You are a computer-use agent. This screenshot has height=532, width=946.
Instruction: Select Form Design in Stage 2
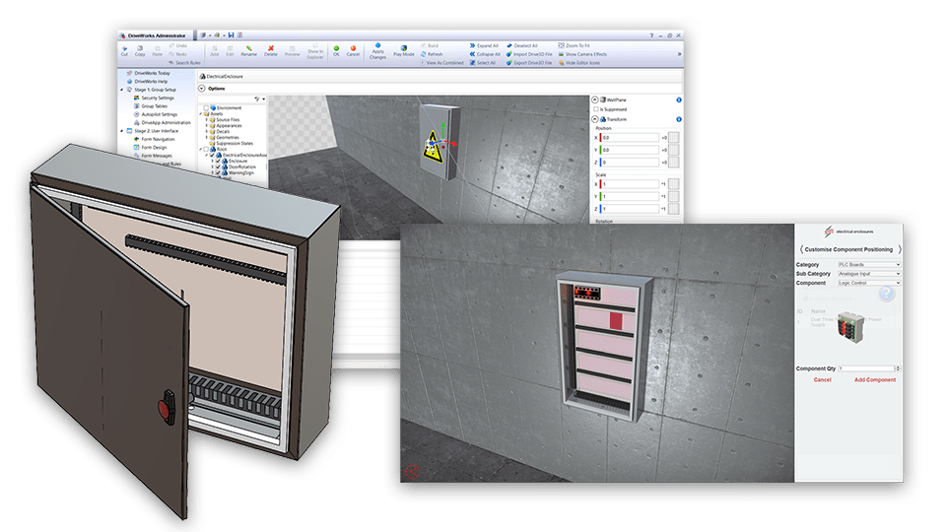154,148
